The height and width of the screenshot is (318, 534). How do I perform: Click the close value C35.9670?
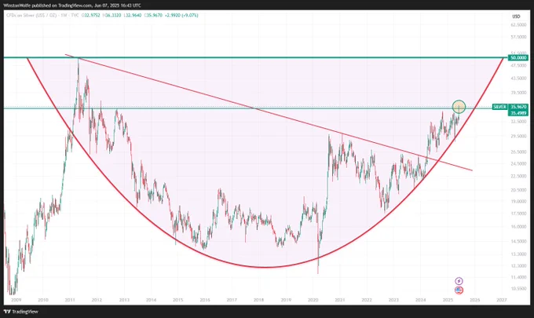[x=153, y=16]
